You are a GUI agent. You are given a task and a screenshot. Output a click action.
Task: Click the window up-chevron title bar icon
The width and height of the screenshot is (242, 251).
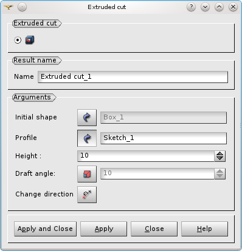click(219, 7)
